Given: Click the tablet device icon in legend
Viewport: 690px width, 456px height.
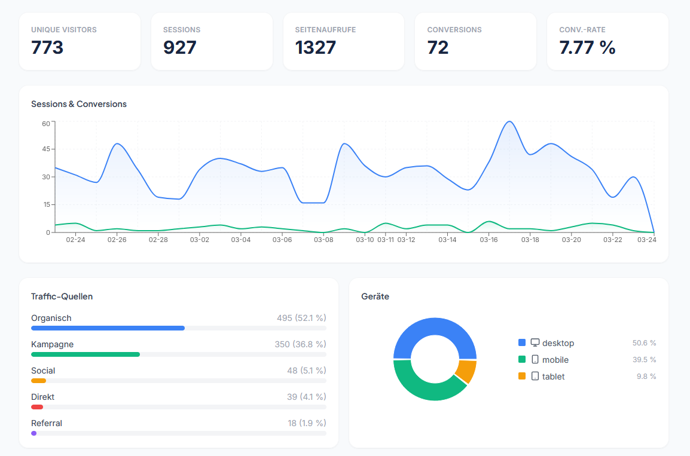Looking at the screenshot, I should (535, 377).
